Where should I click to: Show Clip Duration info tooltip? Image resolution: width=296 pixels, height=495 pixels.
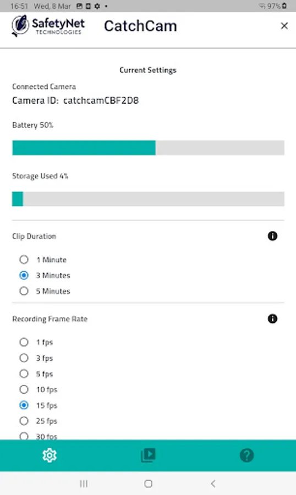click(272, 236)
